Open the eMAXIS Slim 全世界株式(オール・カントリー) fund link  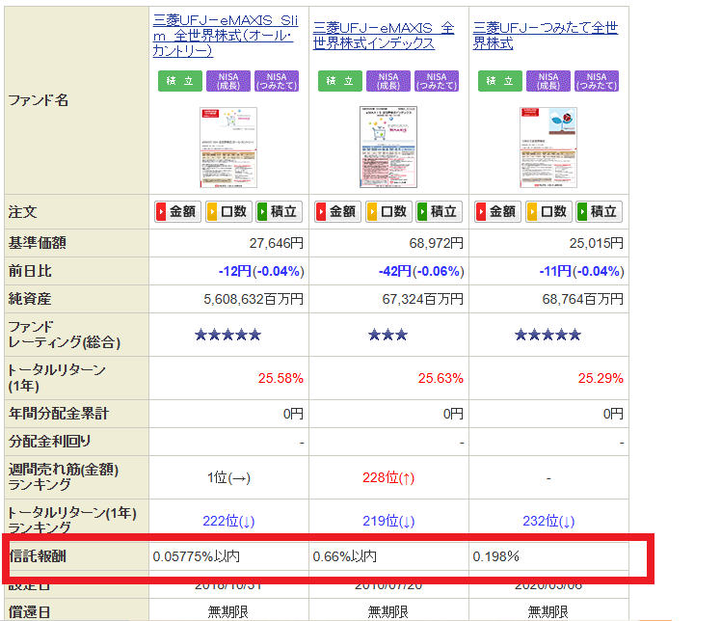(226, 36)
